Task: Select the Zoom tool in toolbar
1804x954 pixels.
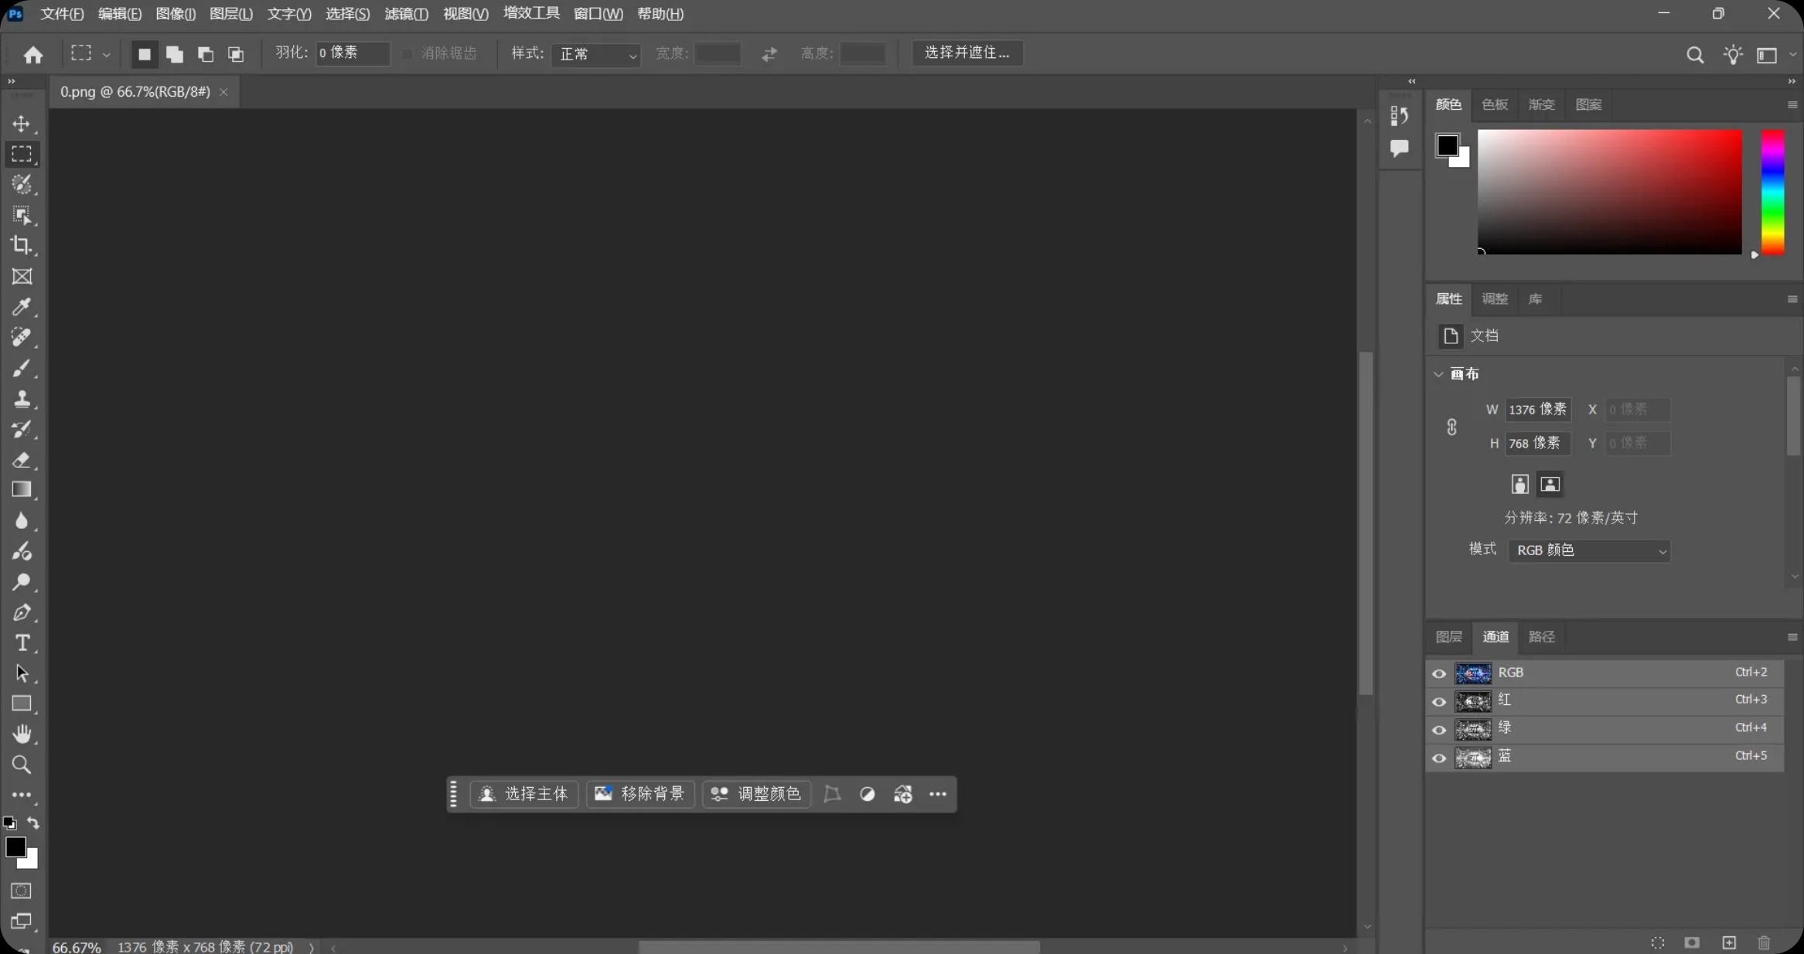Action: 22,765
